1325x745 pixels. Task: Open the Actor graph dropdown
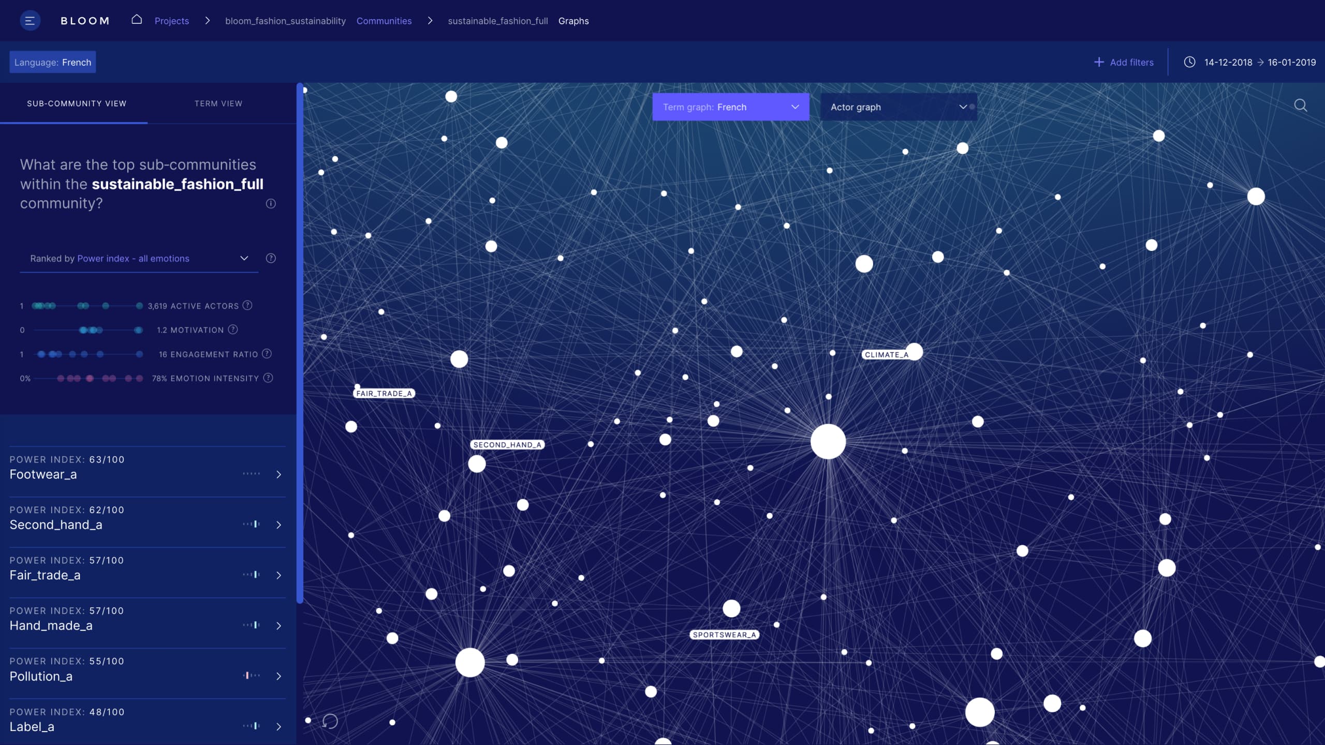[899, 107]
